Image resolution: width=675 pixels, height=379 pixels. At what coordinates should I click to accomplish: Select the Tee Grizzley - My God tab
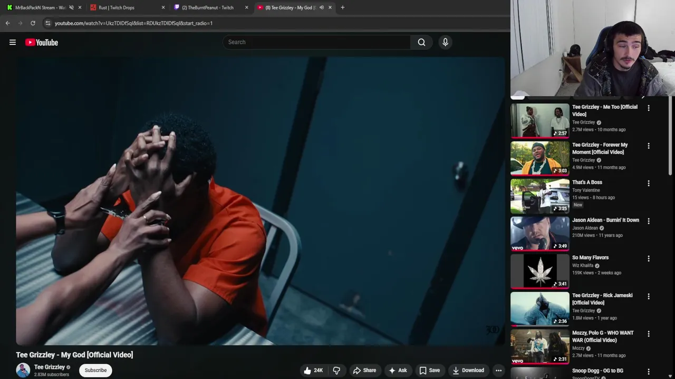pyautogui.click(x=290, y=7)
